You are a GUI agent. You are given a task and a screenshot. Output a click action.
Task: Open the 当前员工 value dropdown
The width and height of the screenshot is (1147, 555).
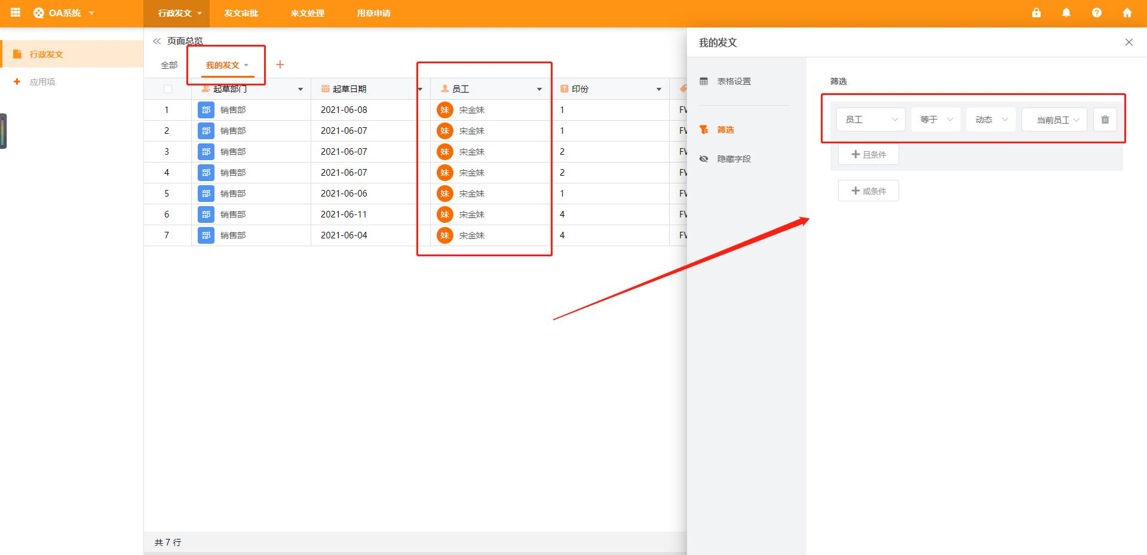click(x=1054, y=119)
